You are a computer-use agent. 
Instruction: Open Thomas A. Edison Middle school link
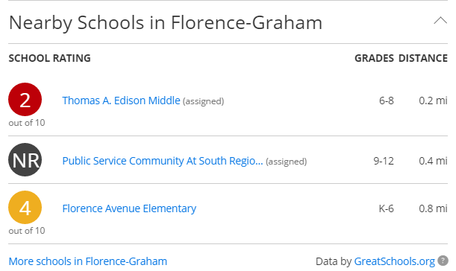121,101
